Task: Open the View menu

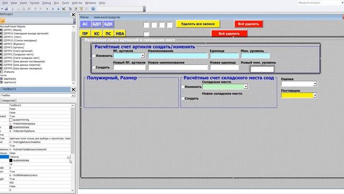Action: click(x=13, y=3)
